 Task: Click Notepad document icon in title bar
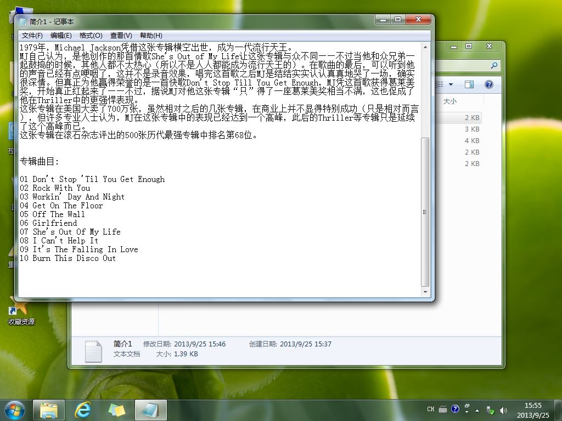23,21
